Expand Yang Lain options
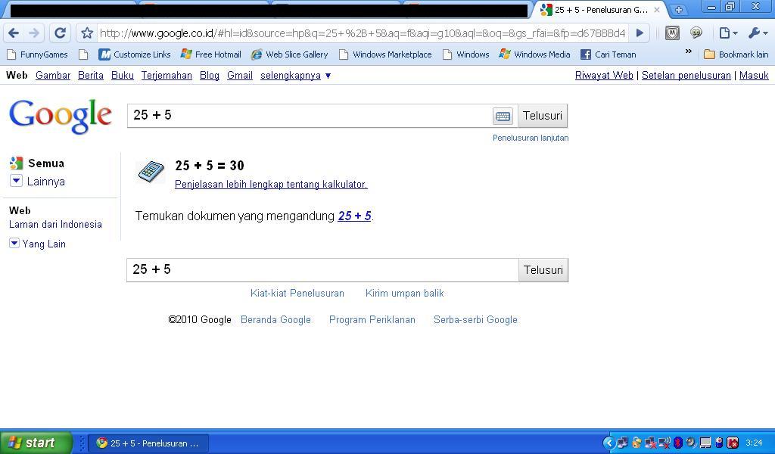 click(38, 244)
